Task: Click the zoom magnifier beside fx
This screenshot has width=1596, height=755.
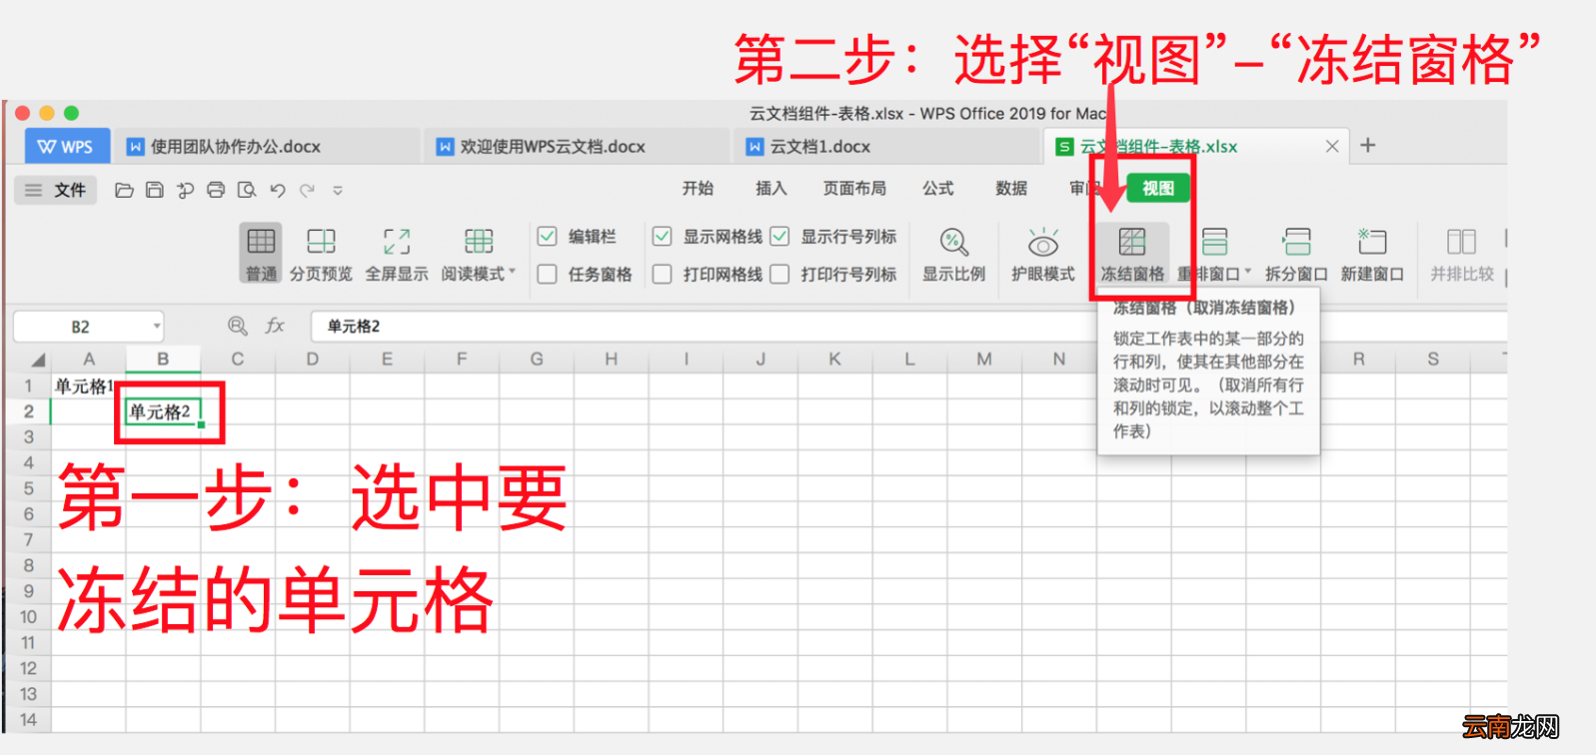Action: [237, 326]
